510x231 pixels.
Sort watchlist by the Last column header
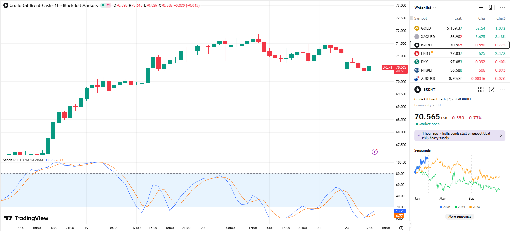pos(458,18)
